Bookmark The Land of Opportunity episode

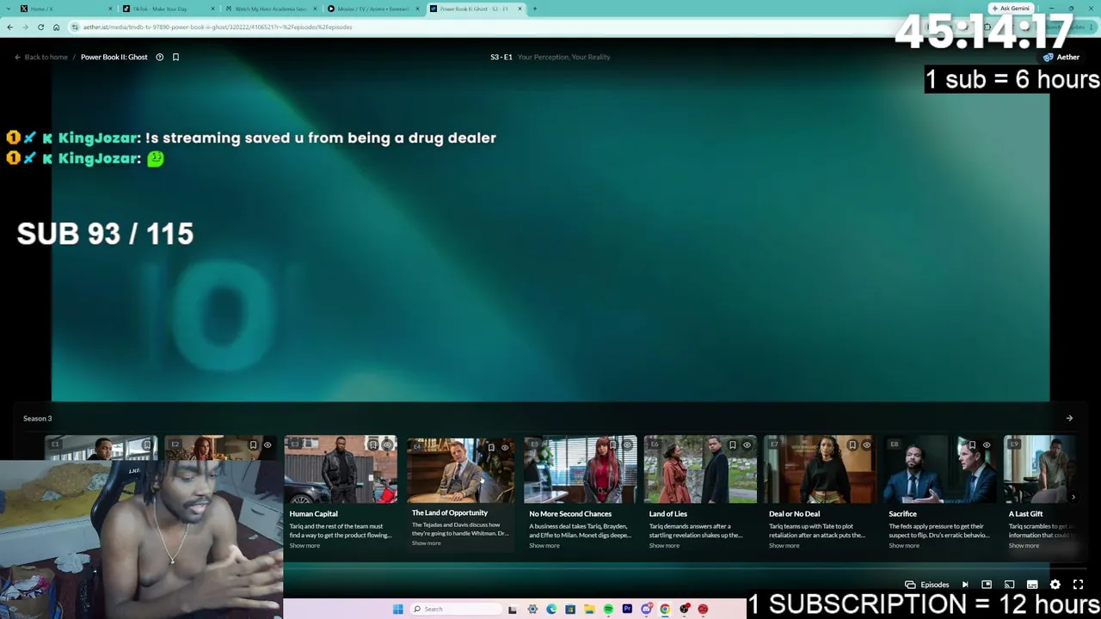coord(491,446)
